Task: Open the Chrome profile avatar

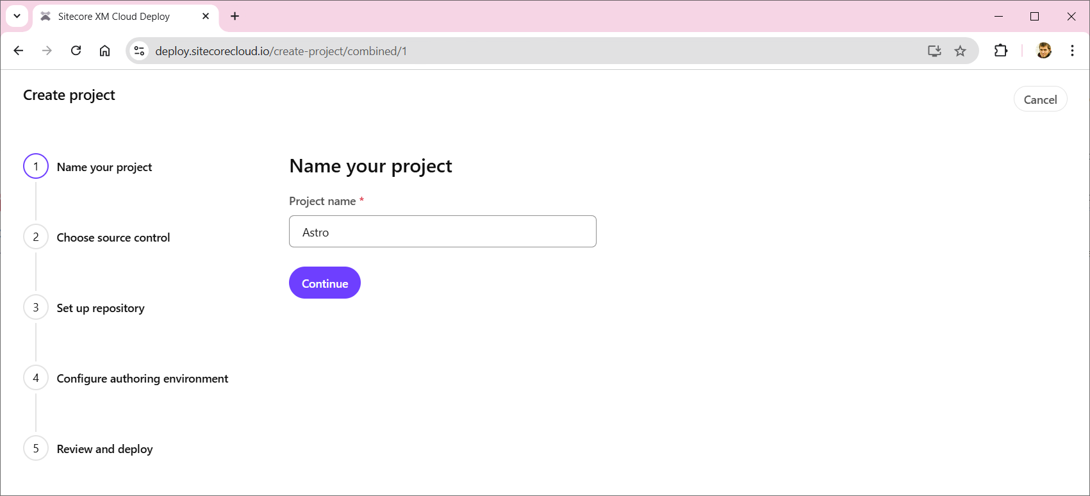Action: pos(1044,51)
